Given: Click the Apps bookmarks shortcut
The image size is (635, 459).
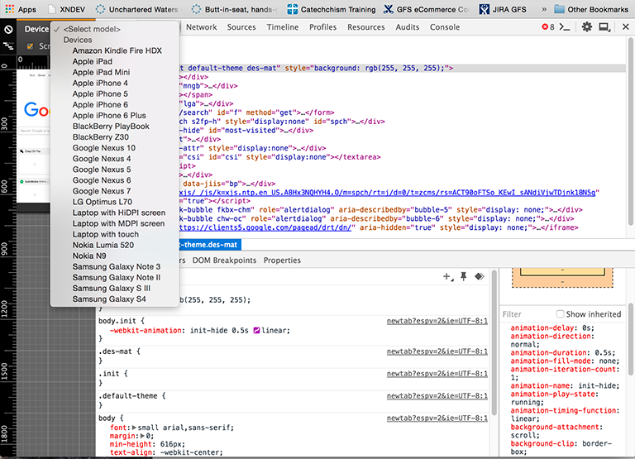Looking at the screenshot, I should [20, 9].
